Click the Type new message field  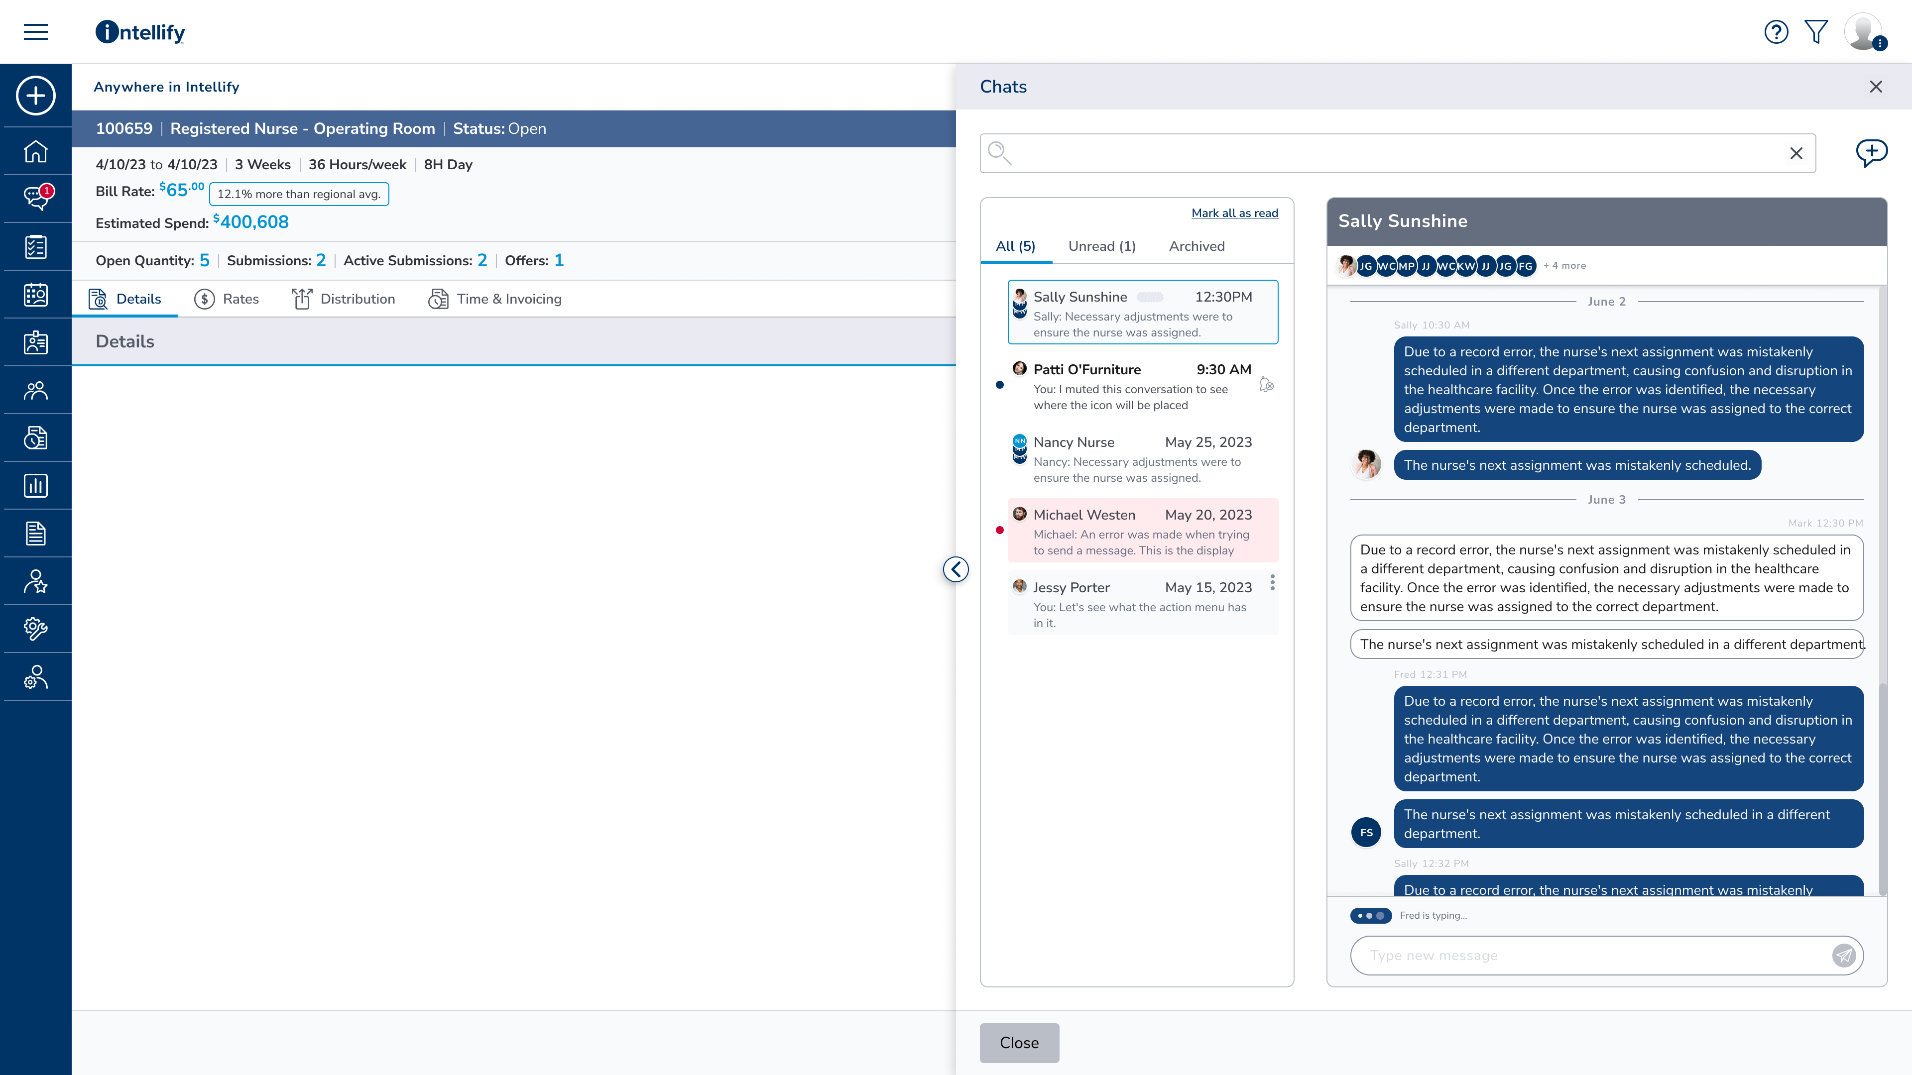click(1558, 956)
